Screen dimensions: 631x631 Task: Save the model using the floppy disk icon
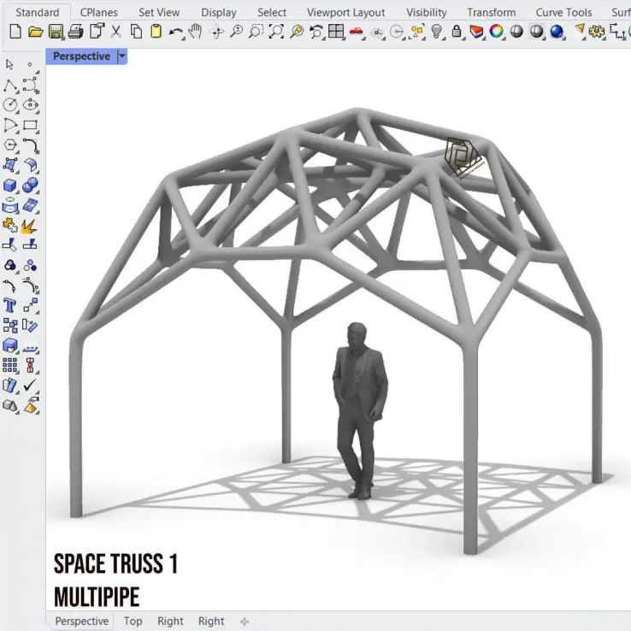tap(56, 32)
